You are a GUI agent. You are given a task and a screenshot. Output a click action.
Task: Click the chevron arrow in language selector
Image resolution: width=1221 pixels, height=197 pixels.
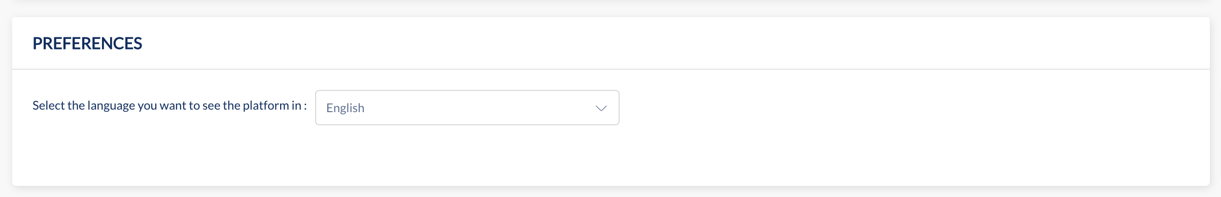click(601, 108)
